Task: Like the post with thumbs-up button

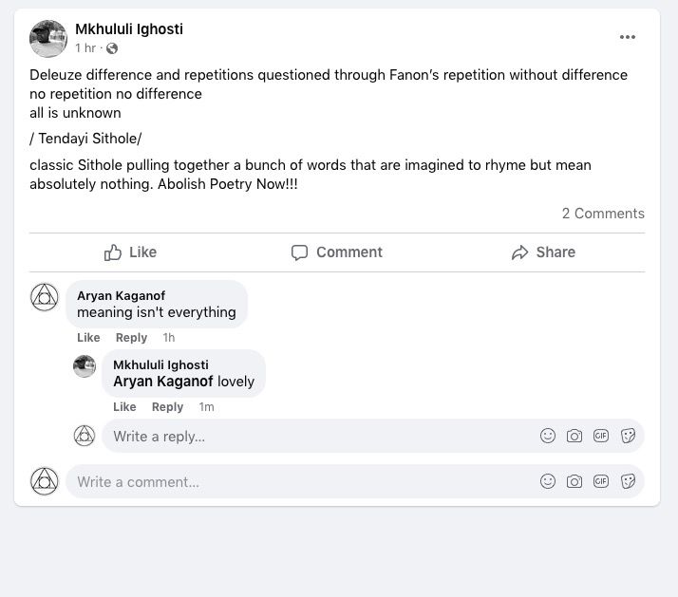Action: [130, 252]
